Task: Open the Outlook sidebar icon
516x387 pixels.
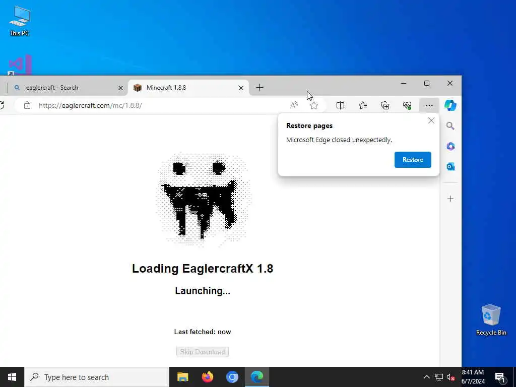Action: (450, 166)
